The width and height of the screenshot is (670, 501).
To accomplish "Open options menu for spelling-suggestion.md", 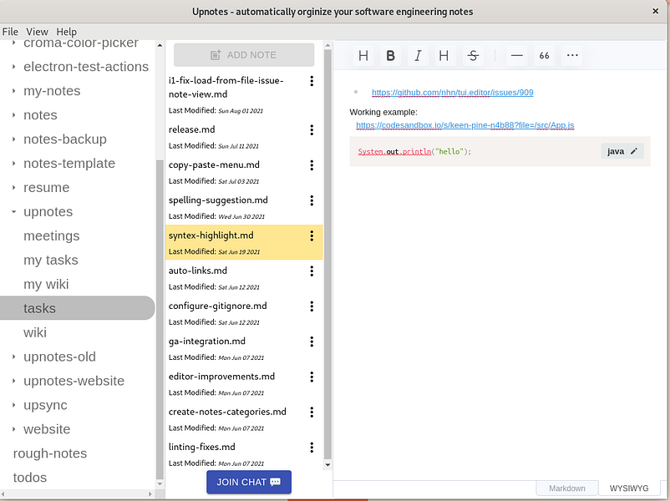I will click(312, 200).
